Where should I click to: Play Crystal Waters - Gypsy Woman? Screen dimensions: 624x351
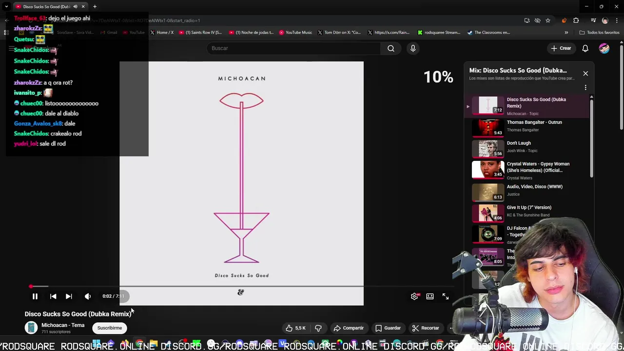[x=526, y=170]
